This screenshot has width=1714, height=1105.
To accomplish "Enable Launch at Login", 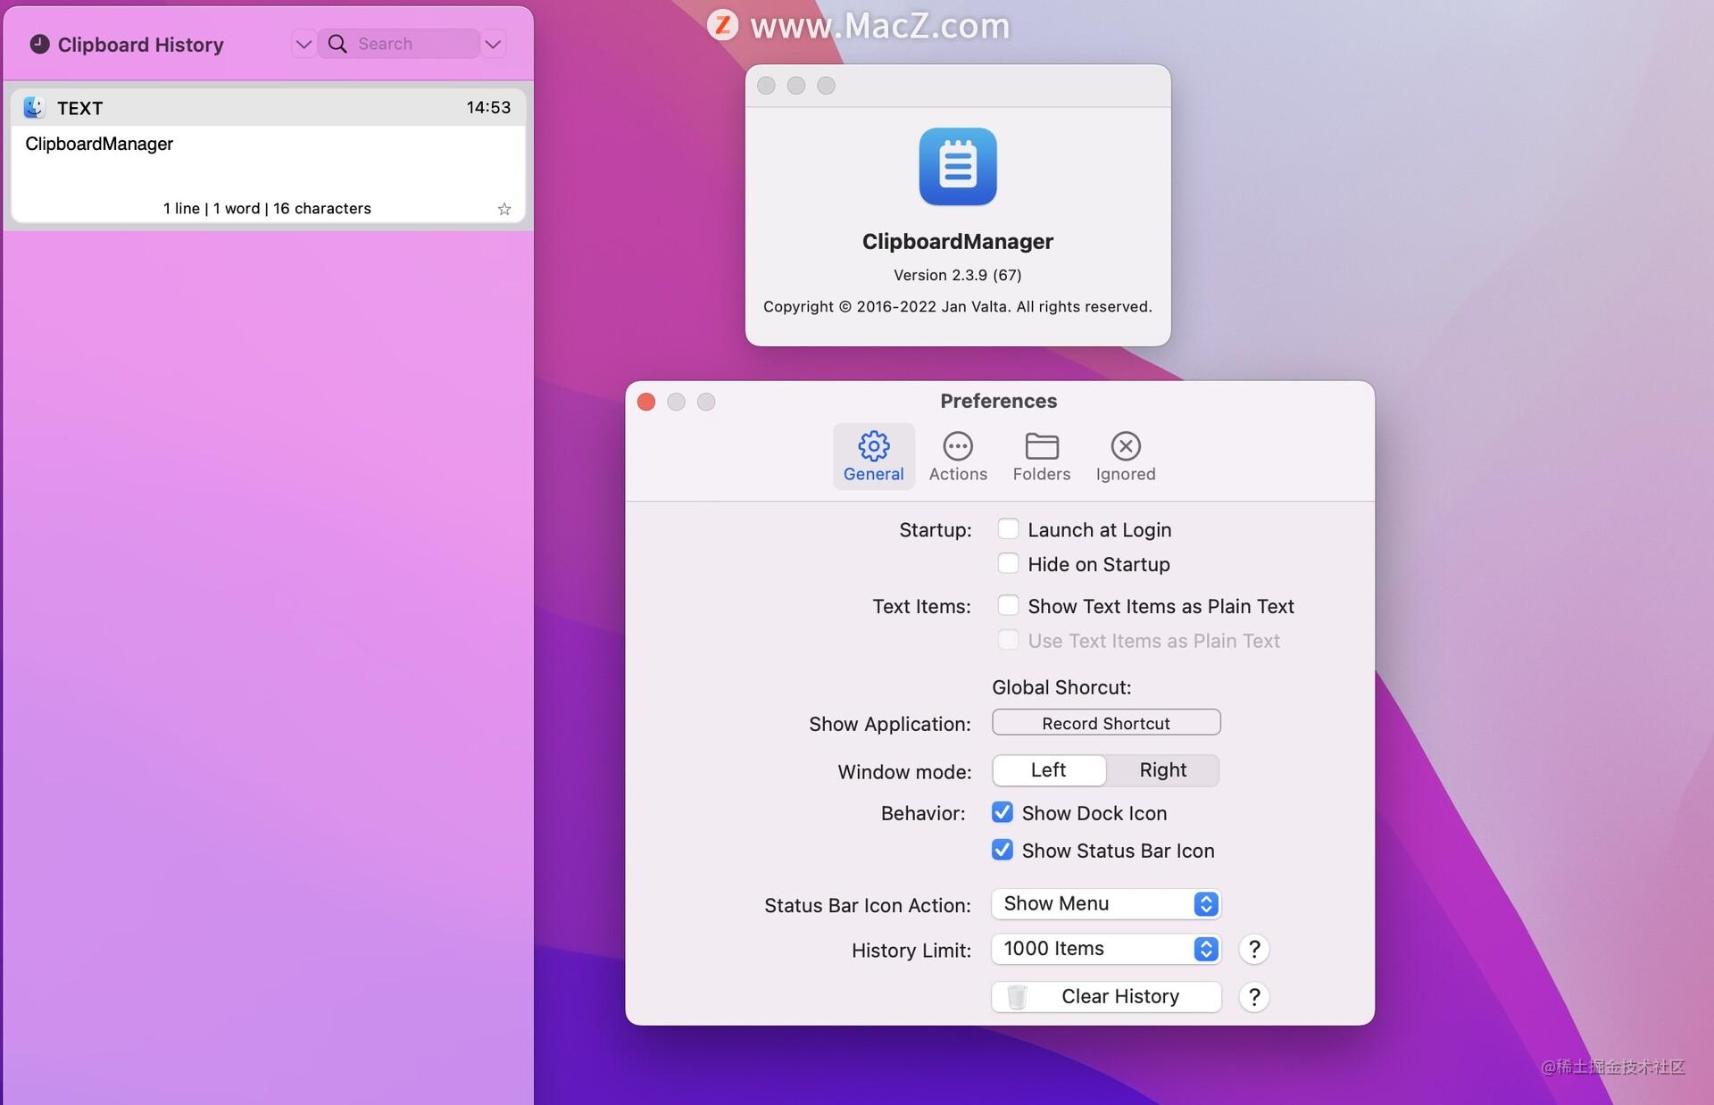I will coord(1009,528).
